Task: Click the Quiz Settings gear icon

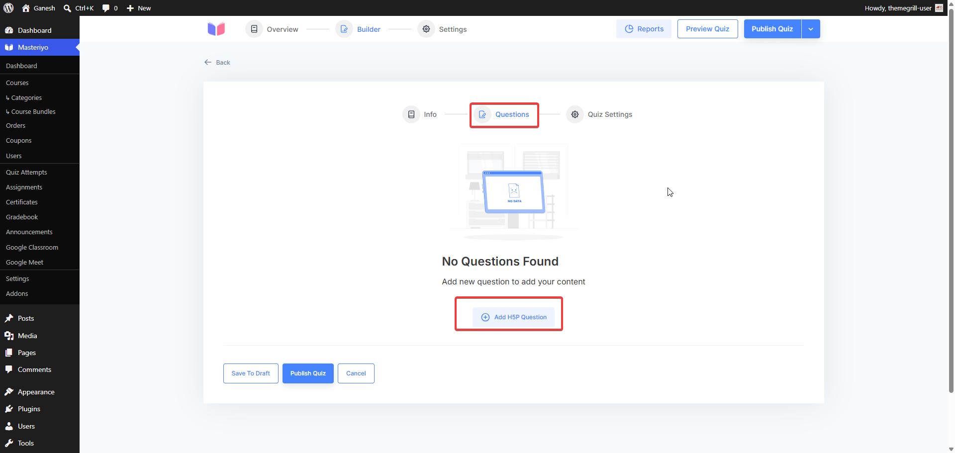Action: click(575, 114)
